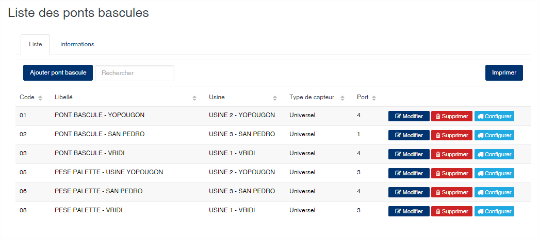Focus the Rechercher search field
539x239 pixels.
click(x=135, y=73)
